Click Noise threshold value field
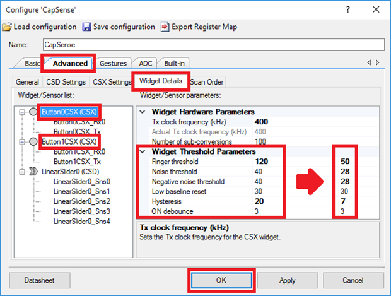 click(x=259, y=172)
